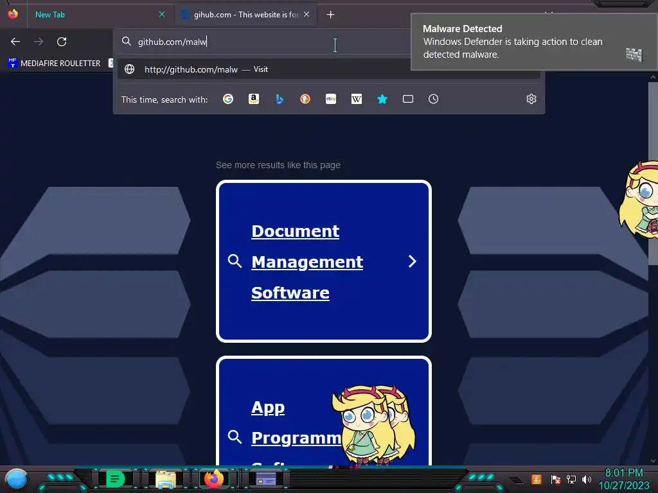Open a new tab with plus button
658x493 pixels.
(x=331, y=15)
